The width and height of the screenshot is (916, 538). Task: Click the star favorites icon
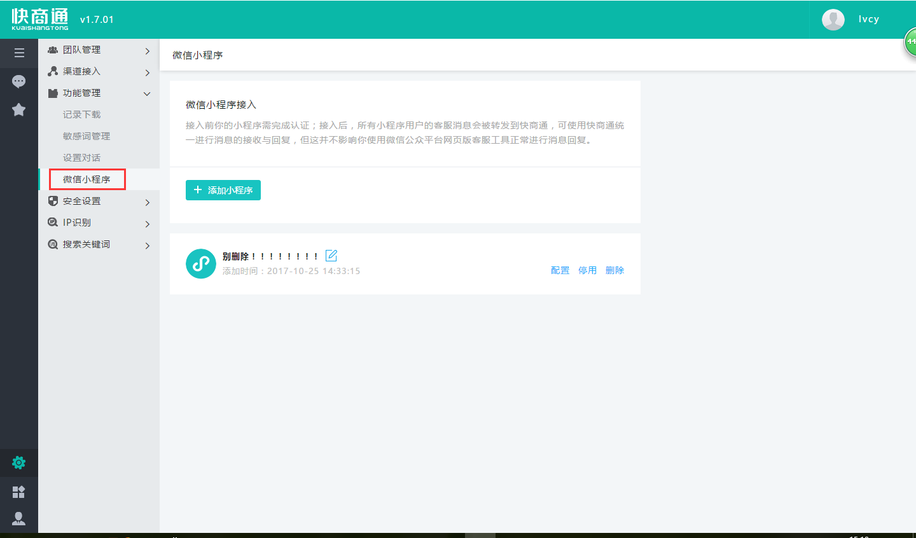[x=19, y=110]
